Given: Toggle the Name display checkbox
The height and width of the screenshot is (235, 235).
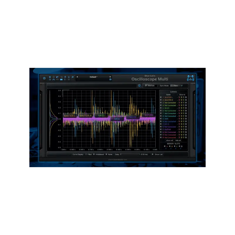Looking at the screenshot, I should [x=106, y=154].
